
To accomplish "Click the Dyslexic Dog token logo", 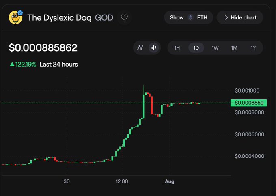I will pyautogui.click(x=15, y=17).
